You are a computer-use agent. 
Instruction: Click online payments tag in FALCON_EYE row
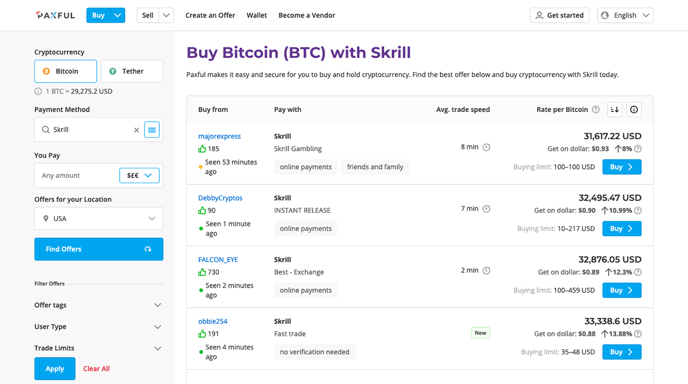[x=306, y=290]
